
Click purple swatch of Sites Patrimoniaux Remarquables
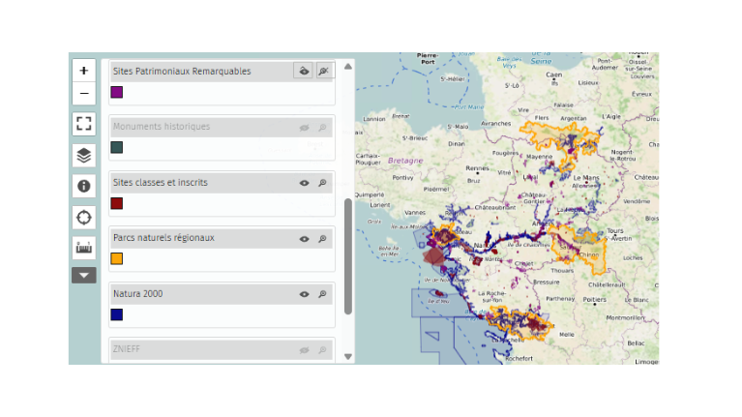pyautogui.click(x=117, y=92)
